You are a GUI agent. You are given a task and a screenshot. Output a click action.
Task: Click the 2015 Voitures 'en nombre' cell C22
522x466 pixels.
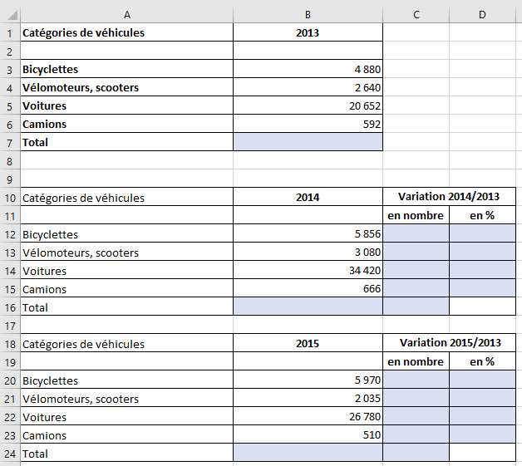click(x=416, y=417)
